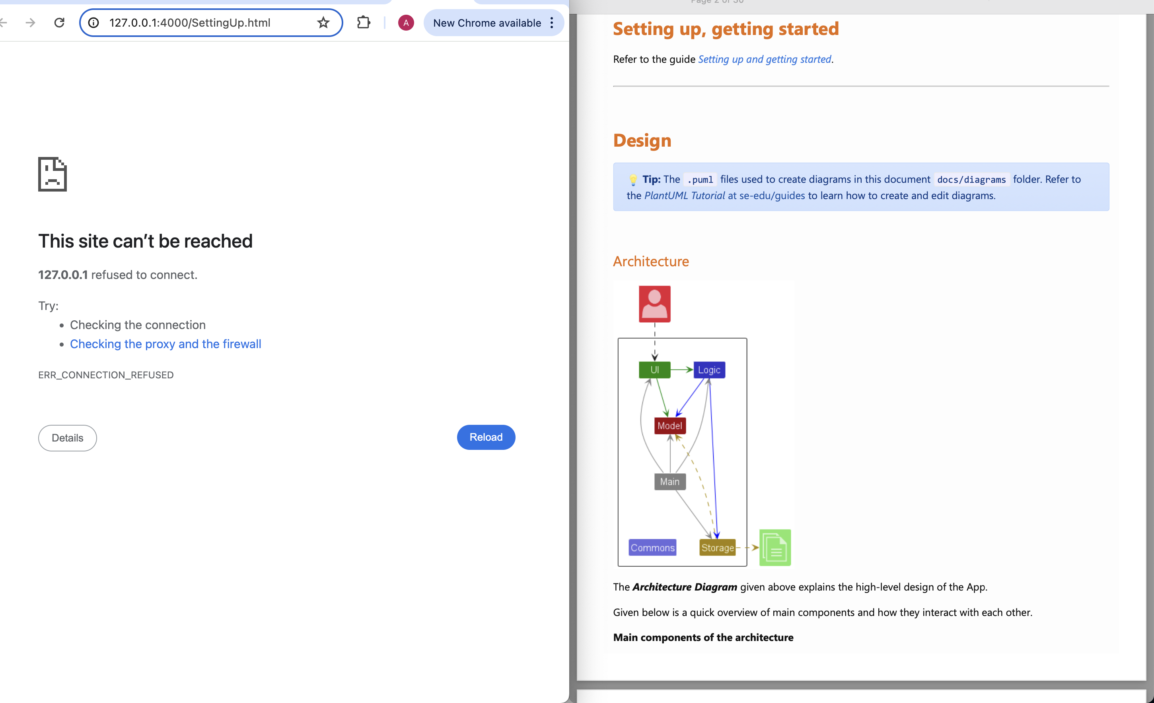Open the Extensions puzzle icon

364,22
